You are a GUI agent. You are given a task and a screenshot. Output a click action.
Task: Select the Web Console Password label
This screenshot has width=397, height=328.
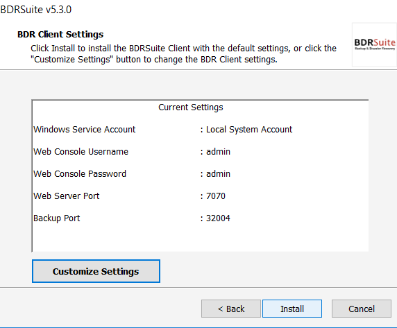pos(80,174)
